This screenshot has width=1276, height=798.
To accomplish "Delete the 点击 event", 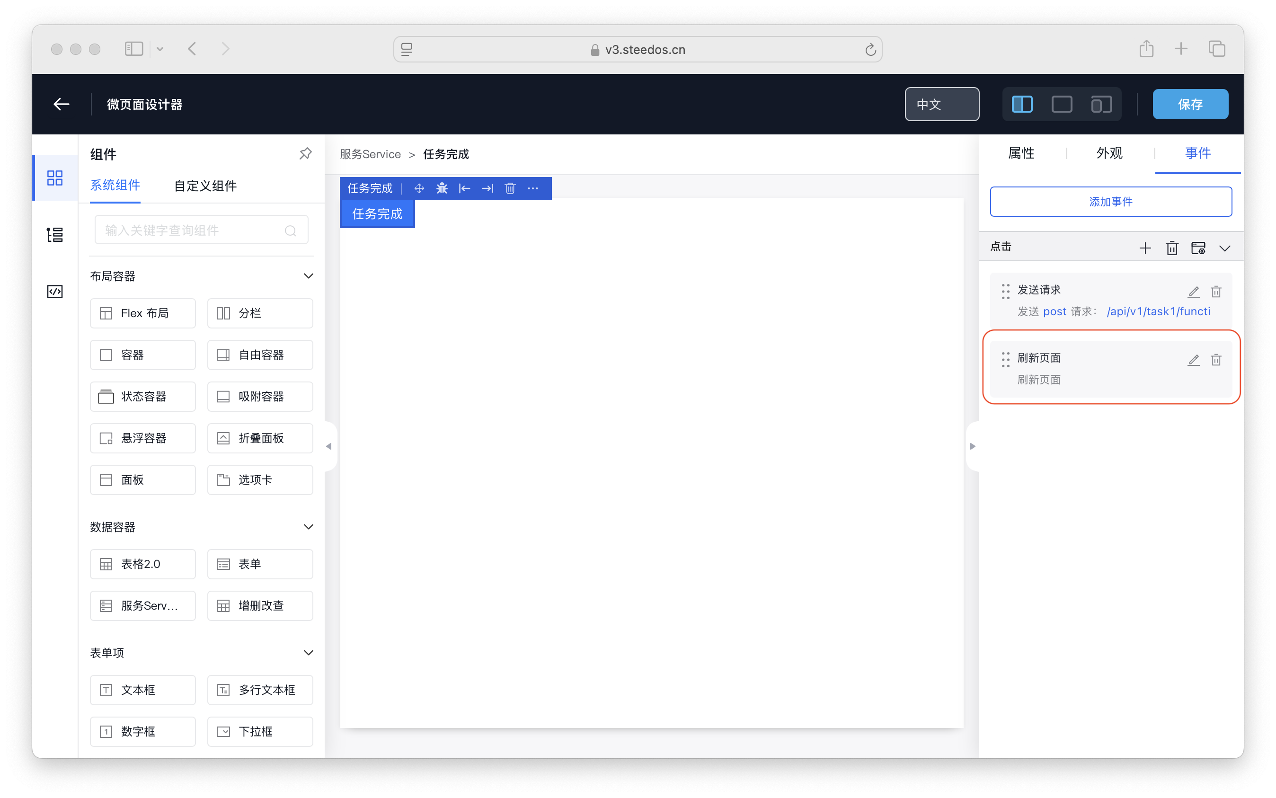I will coord(1171,248).
